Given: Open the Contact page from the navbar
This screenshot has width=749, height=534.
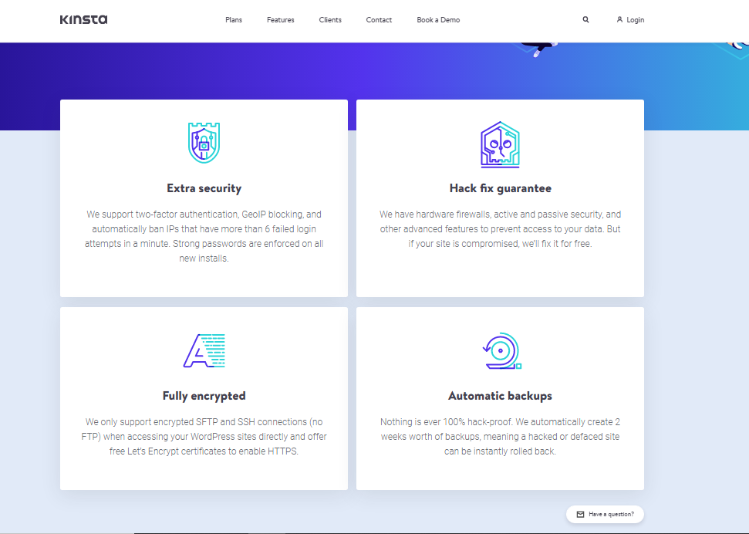Looking at the screenshot, I should click(x=379, y=20).
